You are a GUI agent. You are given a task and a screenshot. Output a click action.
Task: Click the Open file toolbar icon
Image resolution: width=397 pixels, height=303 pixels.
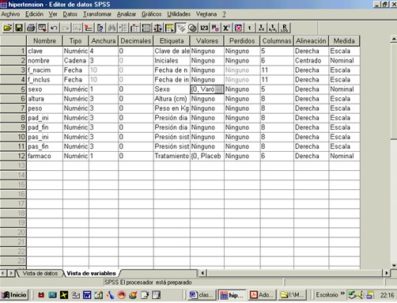tap(8, 28)
